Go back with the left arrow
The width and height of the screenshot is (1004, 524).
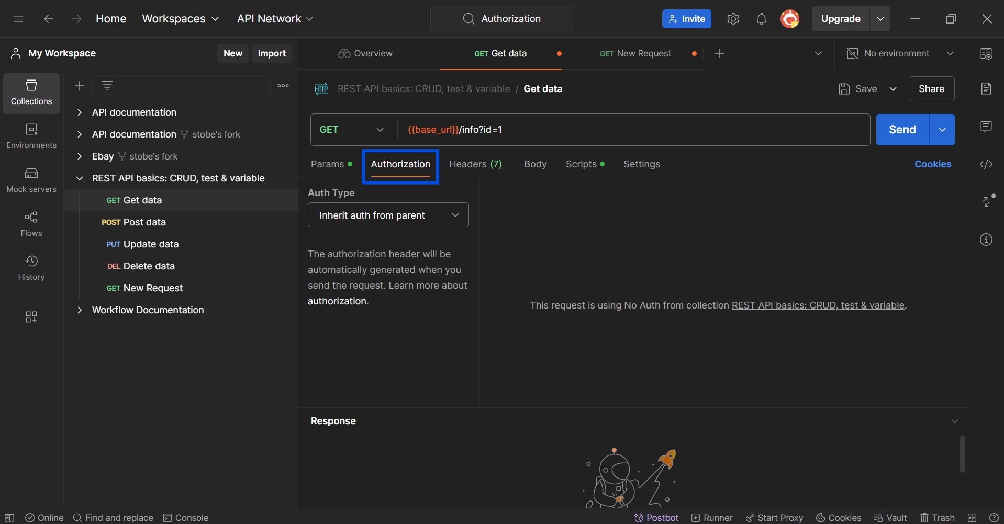point(49,19)
